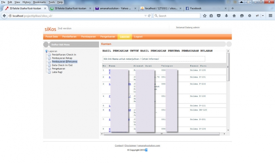Open the Downloads arrow icon
Image resolution: width=275 pixels, height=163 pixels.
pos(226,16)
